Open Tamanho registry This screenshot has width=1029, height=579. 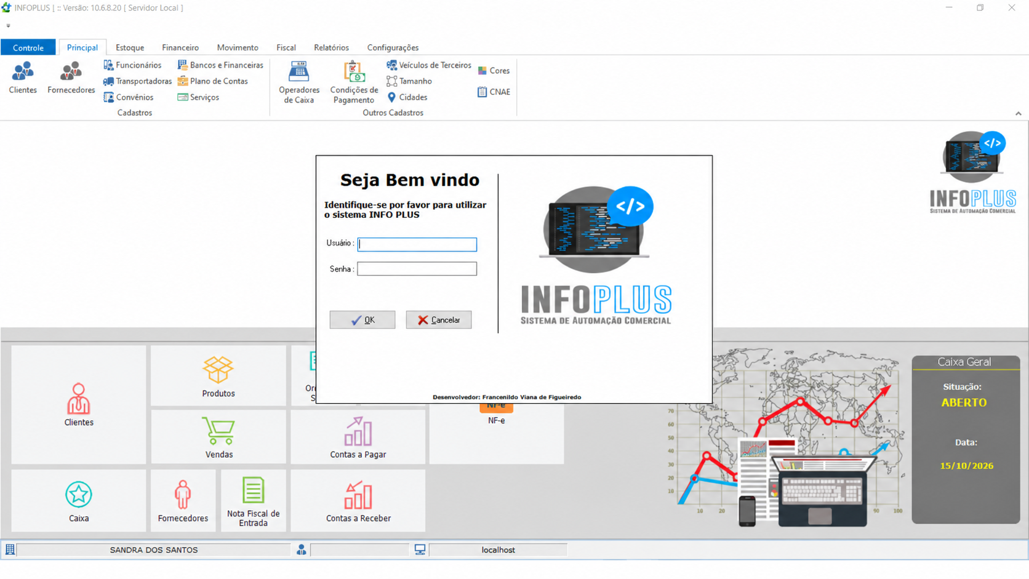coord(409,81)
